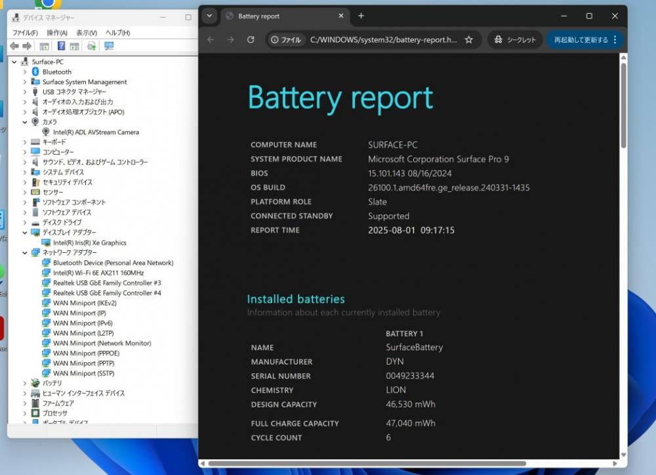Screen dimensions: 656x475
Task: Open a new tab with the plus button
Action: point(361,16)
